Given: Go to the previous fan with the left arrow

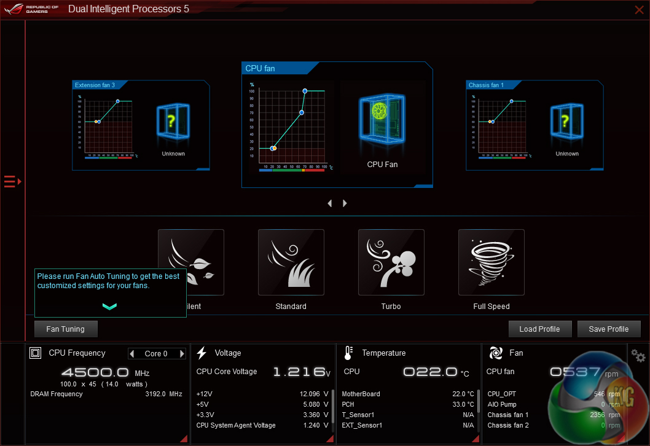Looking at the screenshot, I should click(x=329, y=203).
